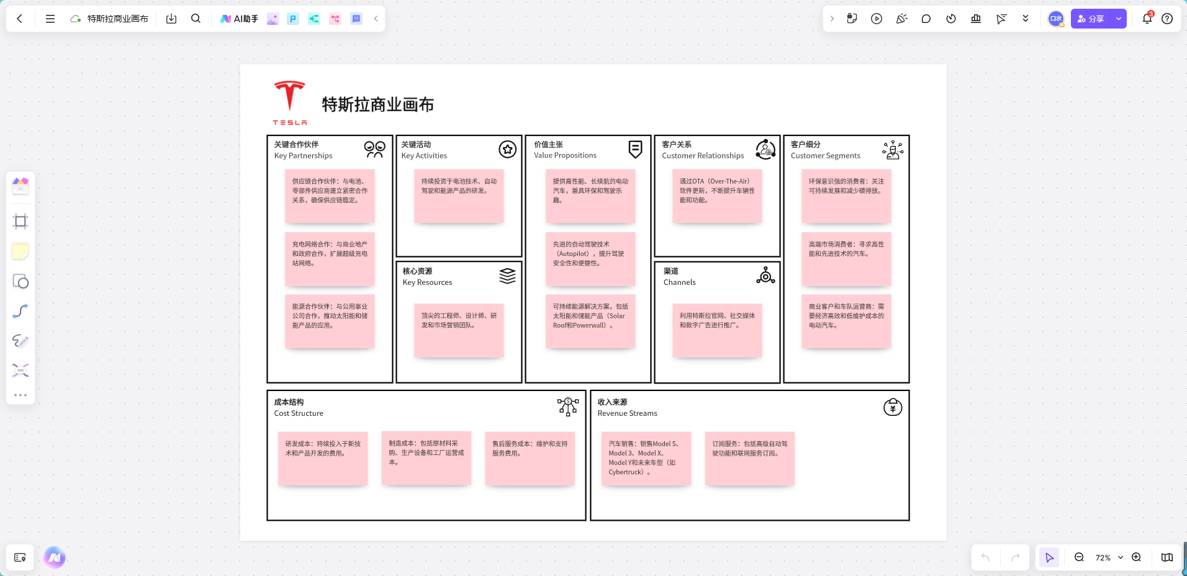The width and height of the screenshot is (1187, 576).
Task: Select the connector line tool
Action: point(20,311)
